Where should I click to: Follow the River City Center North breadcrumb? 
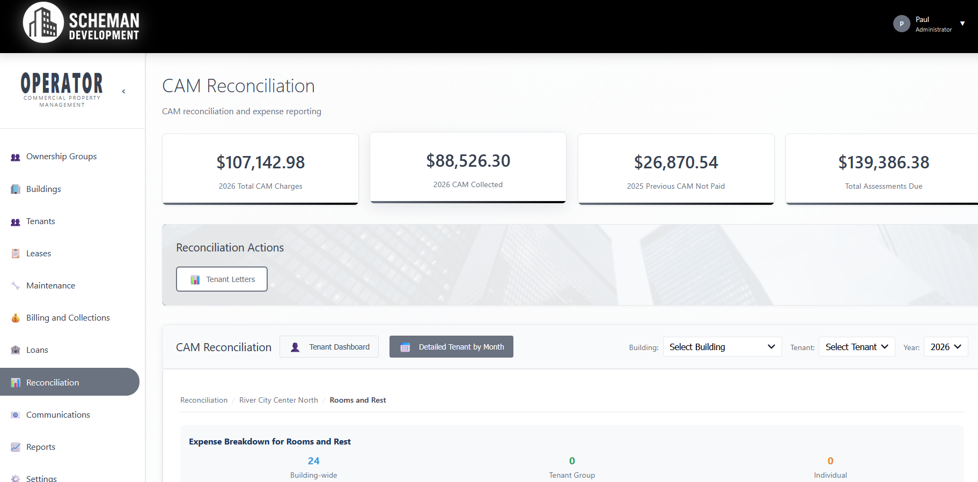(x=278, y=400)
